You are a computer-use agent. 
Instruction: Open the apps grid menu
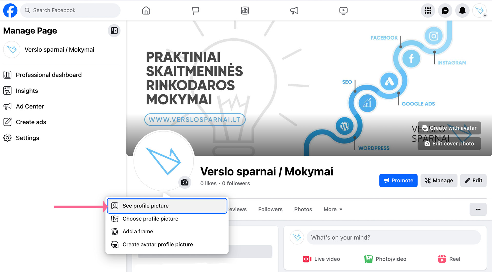click(428, 10)
